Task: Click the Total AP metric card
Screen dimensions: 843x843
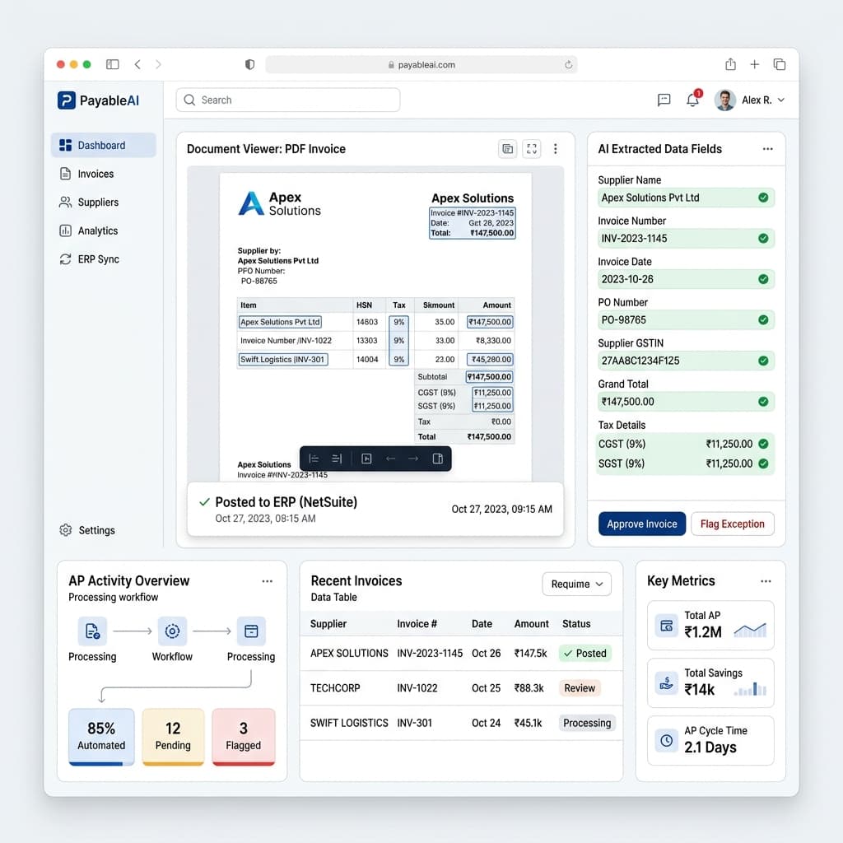Action: pyautogui.click(x=710, y=626)
